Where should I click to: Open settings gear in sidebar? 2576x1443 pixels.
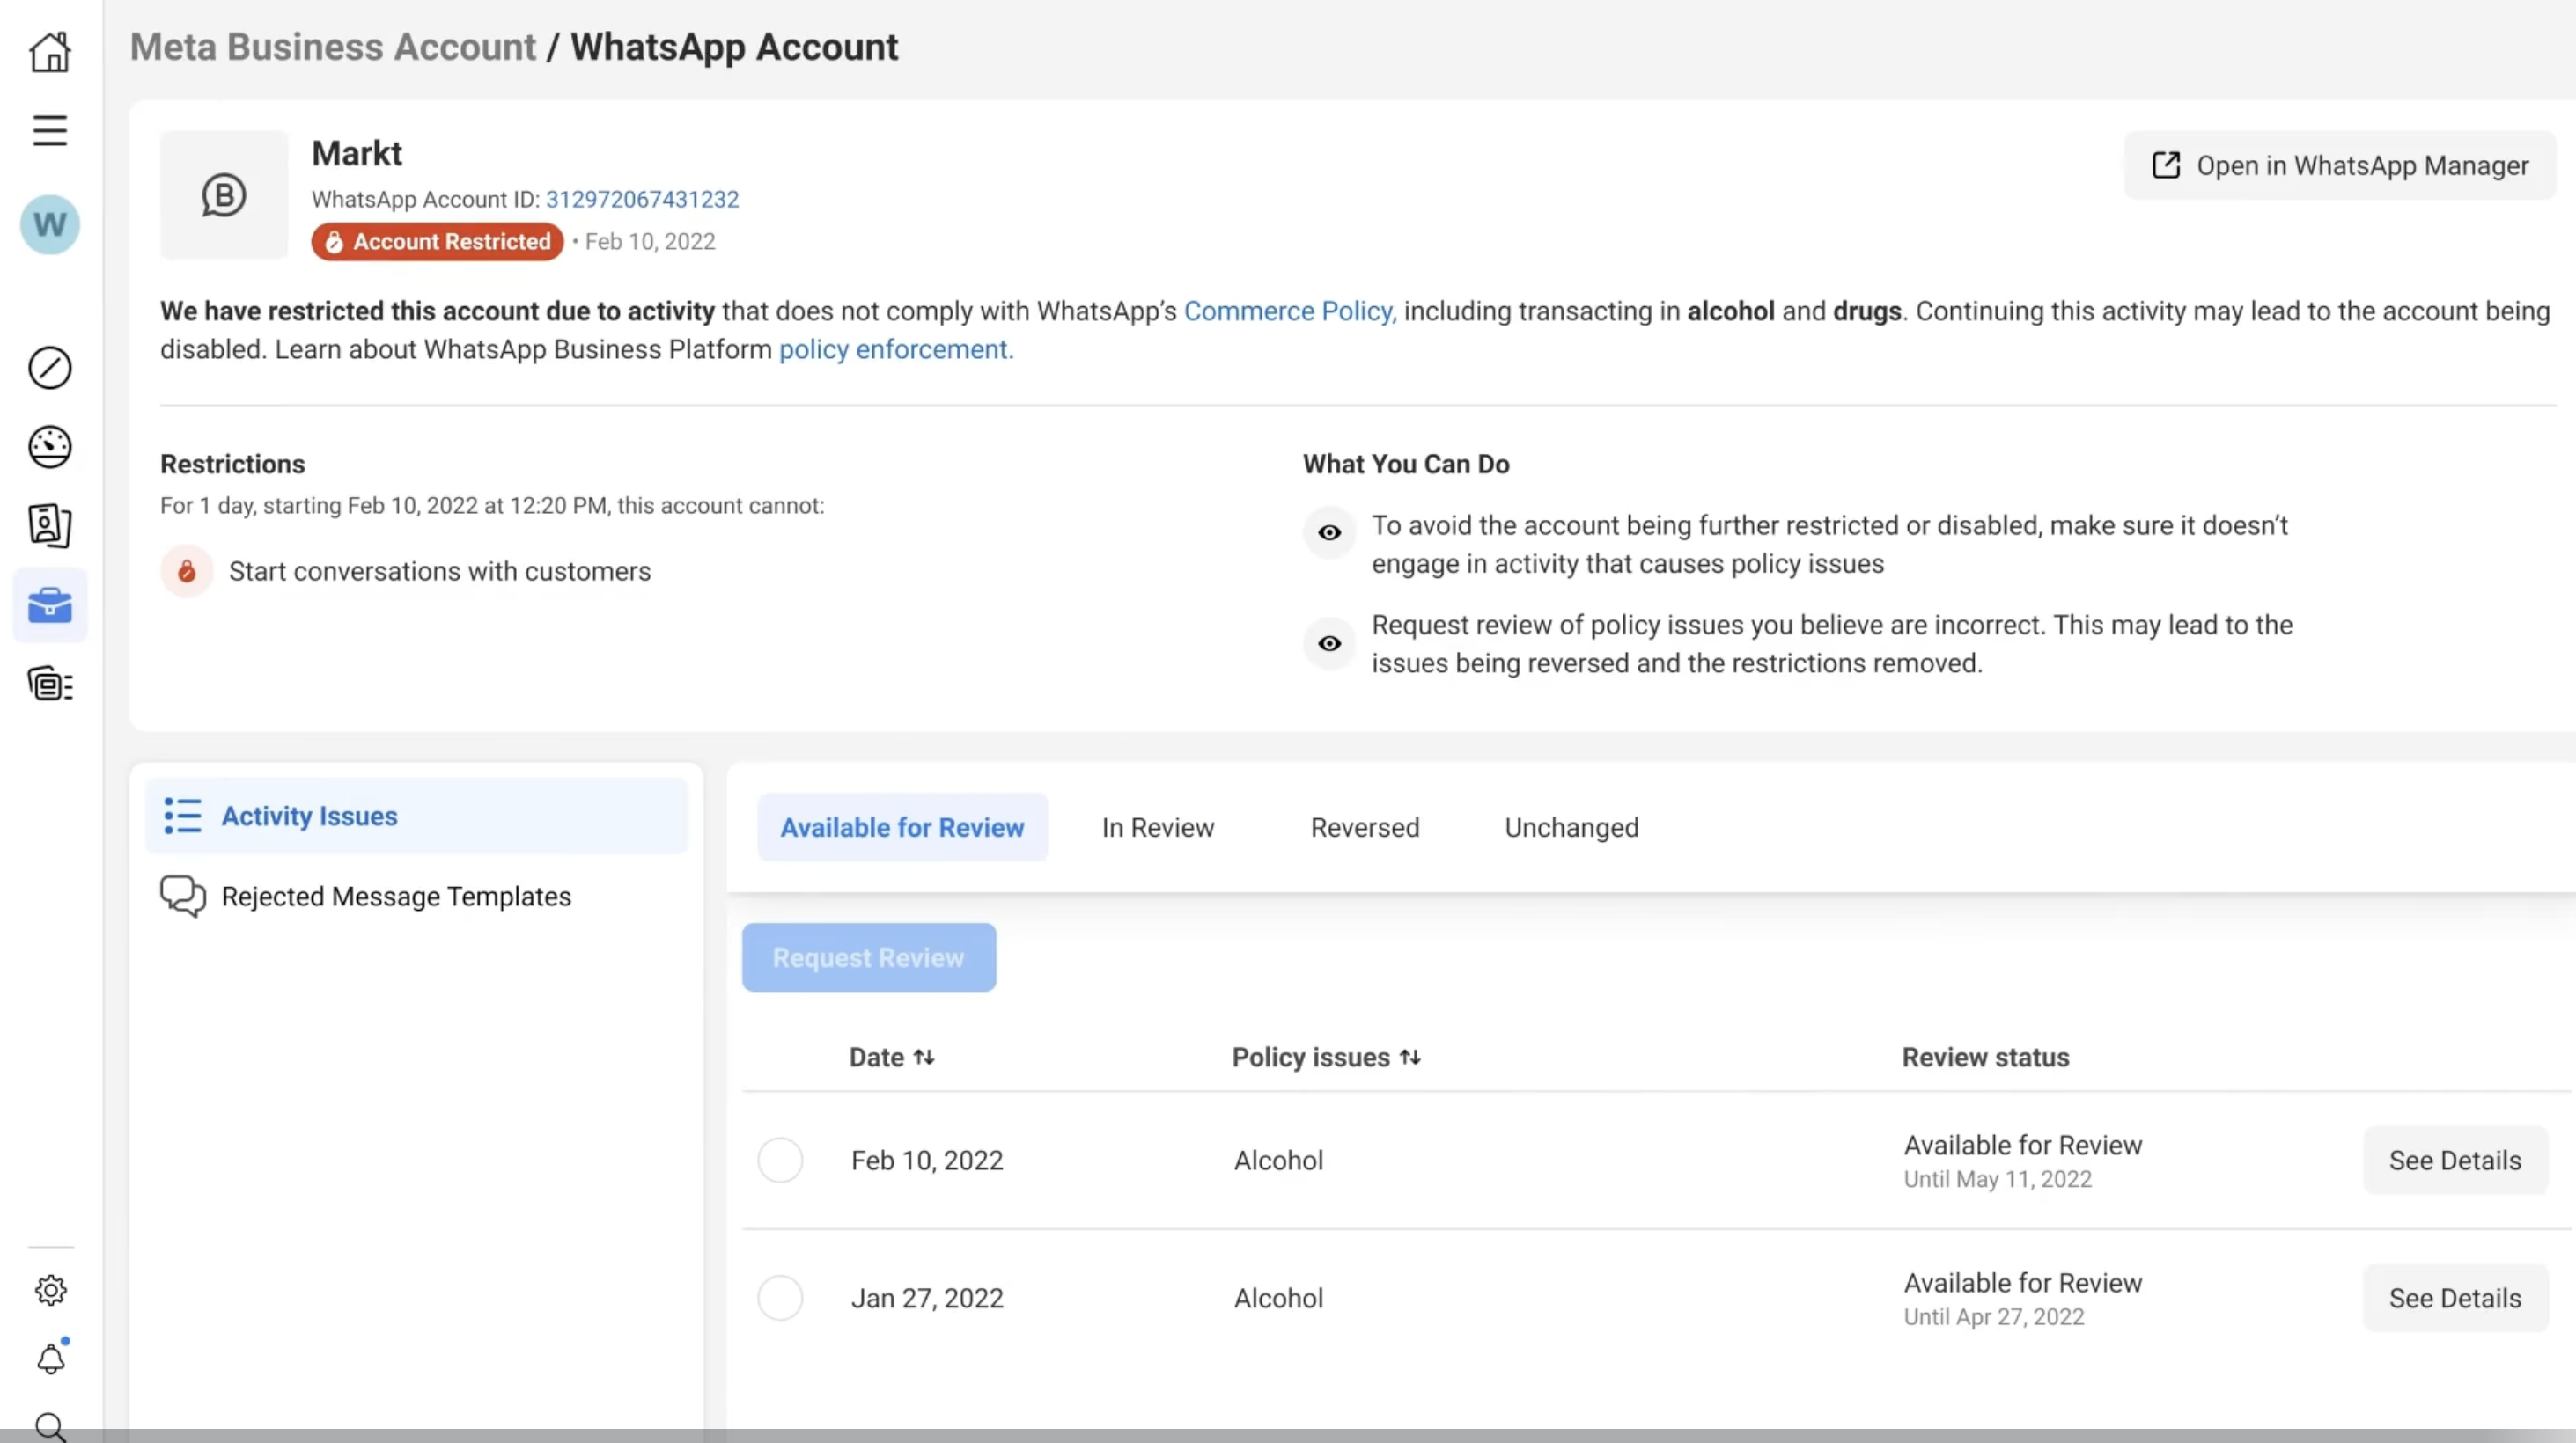click(x=50, y=1290)
